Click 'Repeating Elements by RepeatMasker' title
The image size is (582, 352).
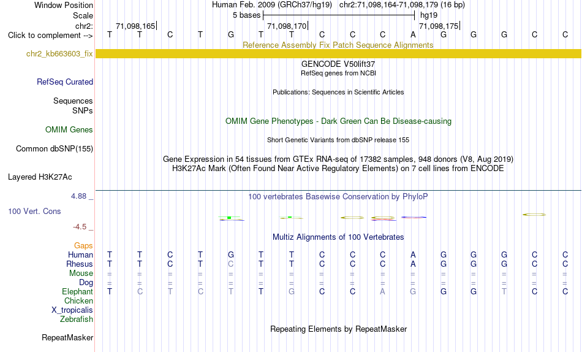click(339, 329)
